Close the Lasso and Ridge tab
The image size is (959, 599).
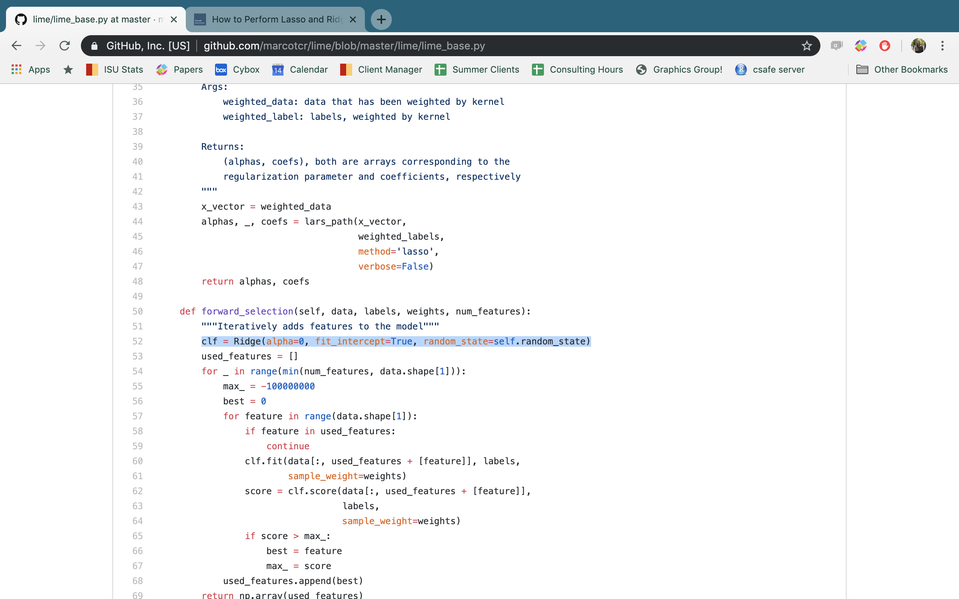[353, 19]
